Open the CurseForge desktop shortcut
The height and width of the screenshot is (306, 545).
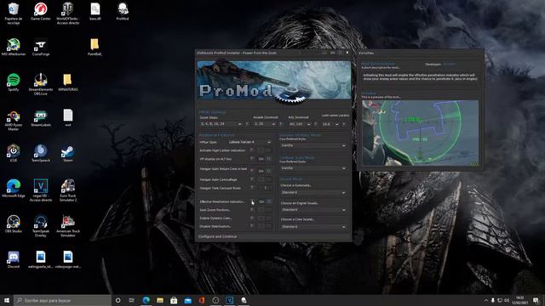click(x=41, y=48)
